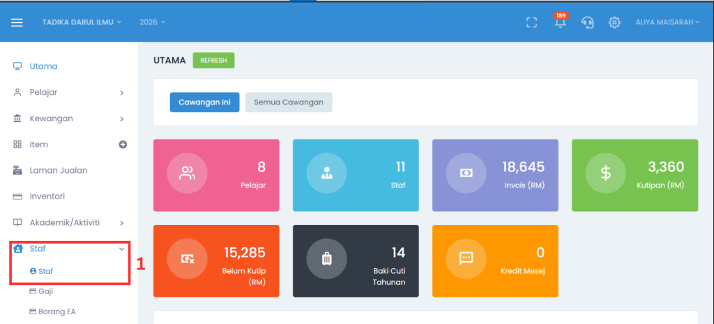Switch to Semua Cawangan view
714x324 pixels.
[x=289, y=102]
